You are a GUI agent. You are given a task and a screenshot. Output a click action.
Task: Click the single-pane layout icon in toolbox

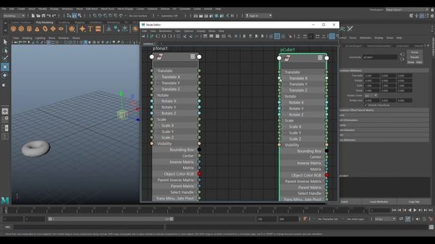(5, 111)
